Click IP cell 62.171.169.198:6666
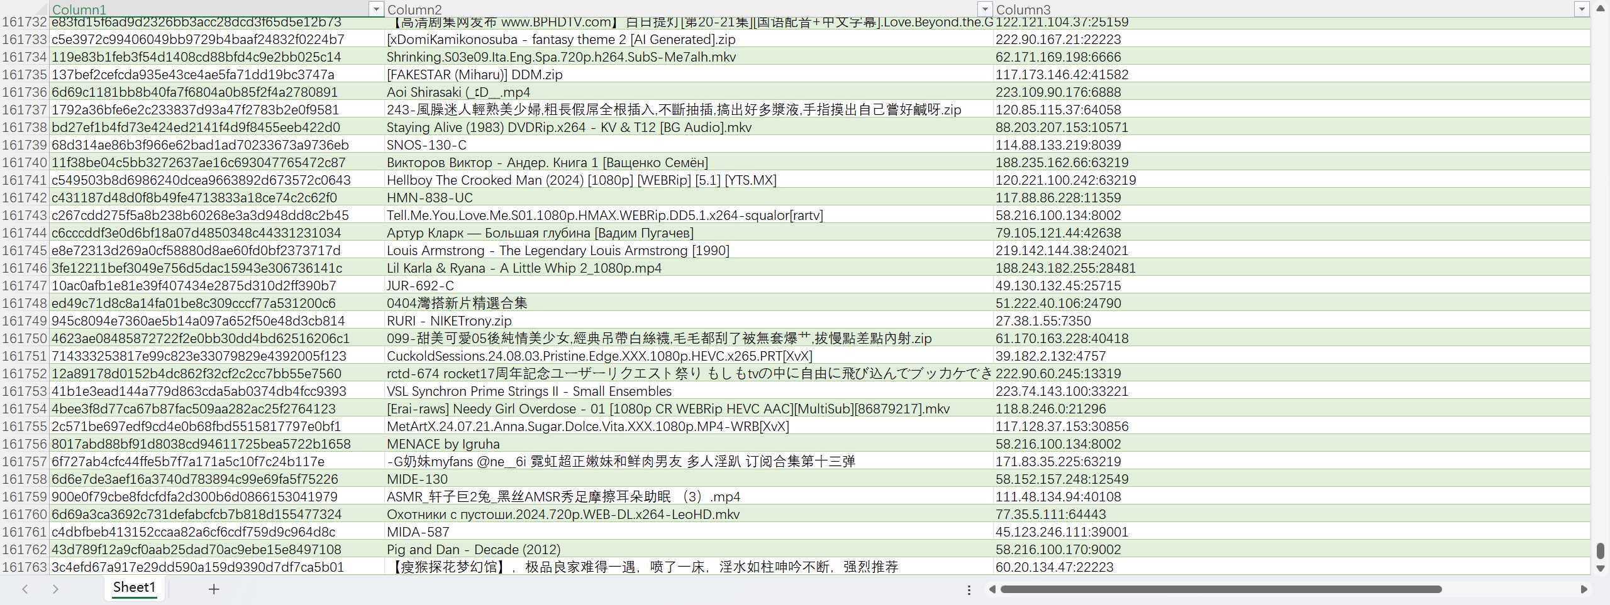The height and width of the screenshot is (605, 1610). coord(1292,57)
